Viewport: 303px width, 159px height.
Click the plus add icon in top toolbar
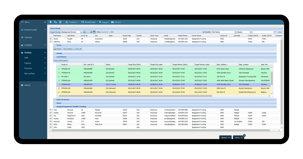(50, 22)
